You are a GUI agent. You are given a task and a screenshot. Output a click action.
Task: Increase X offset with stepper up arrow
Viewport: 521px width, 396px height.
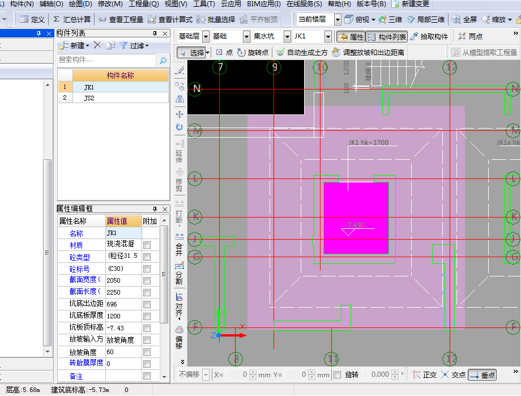click(253, 372)
